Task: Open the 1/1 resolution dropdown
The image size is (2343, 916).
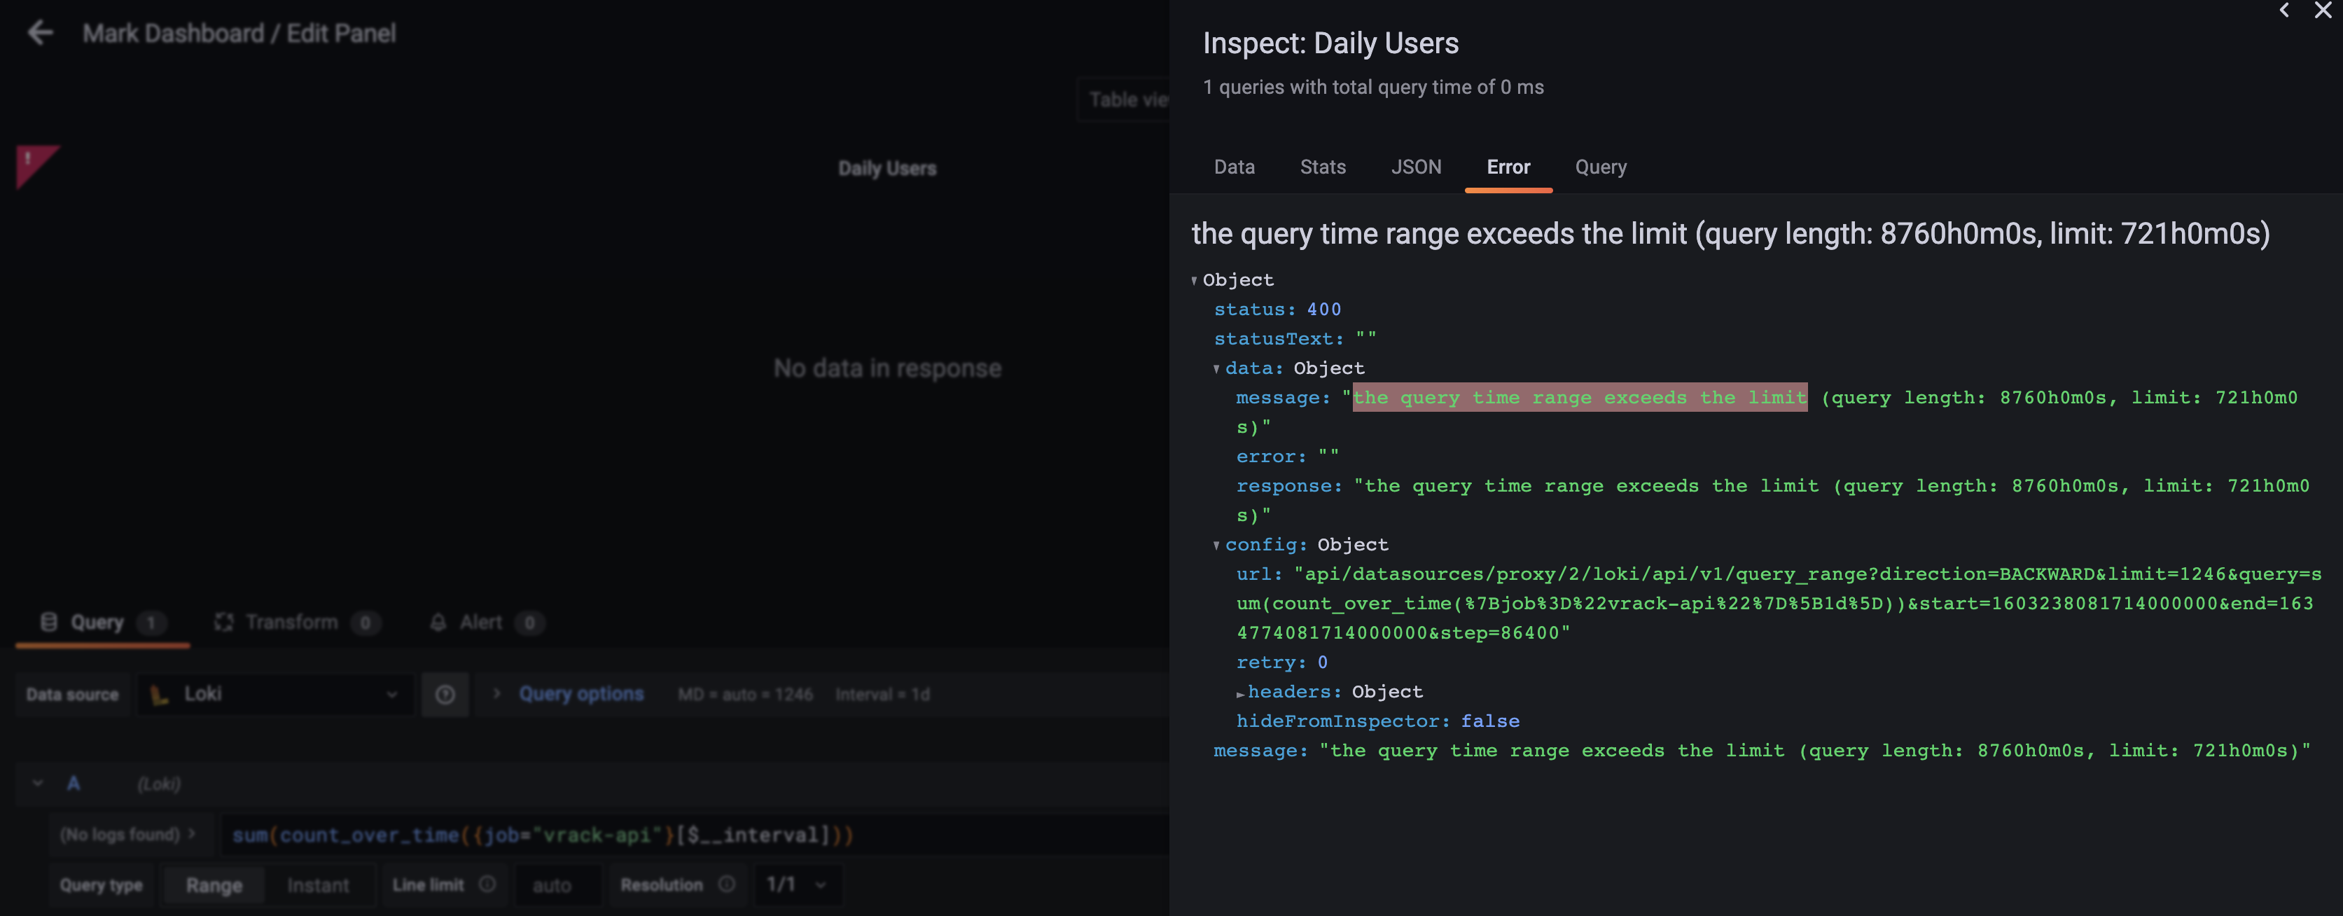Action: click(x=798, y=883)
